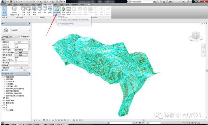Viewport: 208px width, 125px height.
Task: Click Edit for Visibility/Graphics Overrides row
Action: pos(21,52)
